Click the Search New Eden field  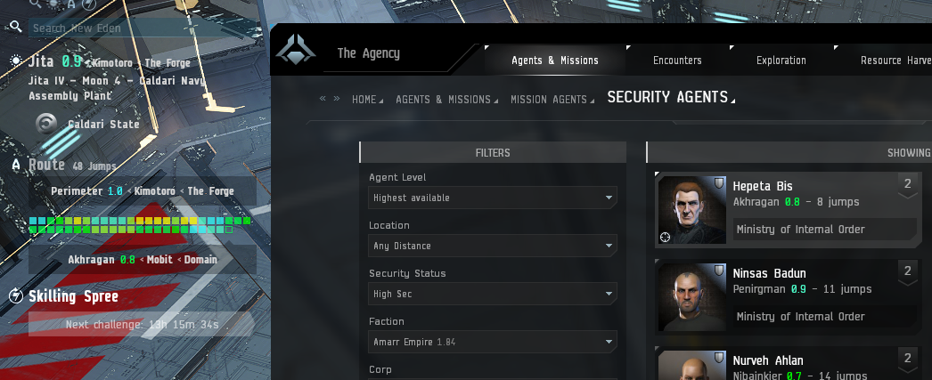[143, 28]
